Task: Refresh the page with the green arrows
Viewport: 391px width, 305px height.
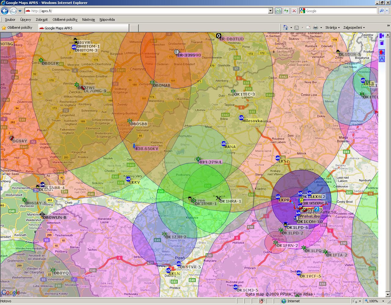Action: pos(286,11)
